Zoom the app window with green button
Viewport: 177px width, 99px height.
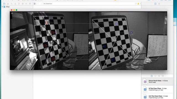pyautogui.click(x=17, y=10)
